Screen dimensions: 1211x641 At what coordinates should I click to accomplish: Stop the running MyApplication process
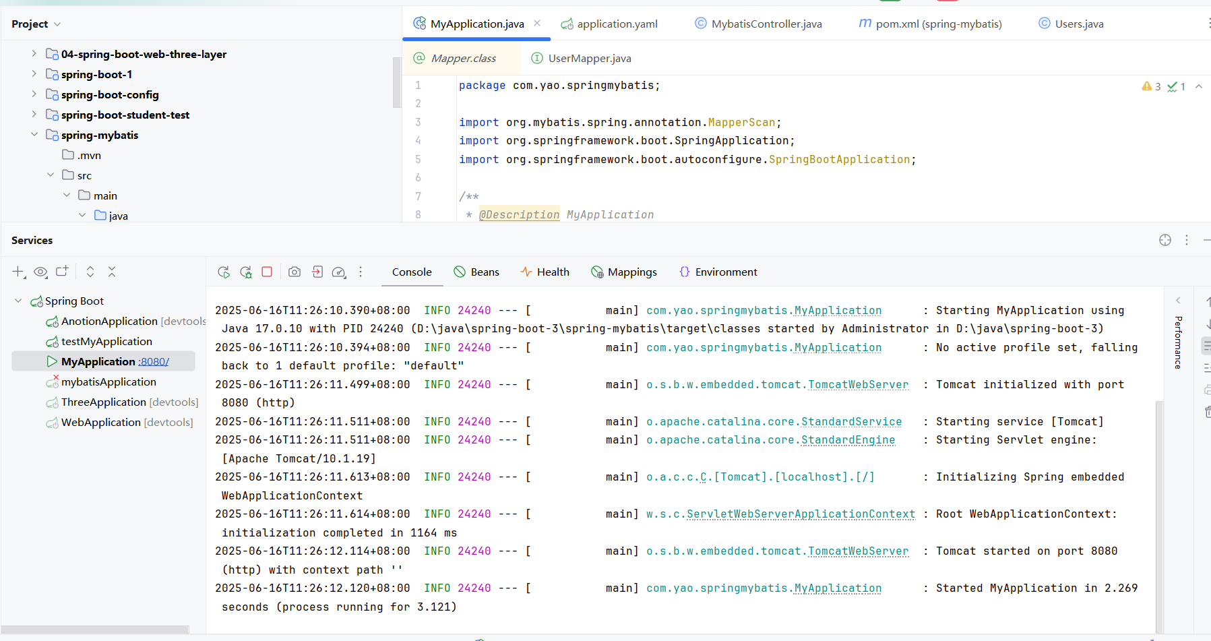(267, 272)
